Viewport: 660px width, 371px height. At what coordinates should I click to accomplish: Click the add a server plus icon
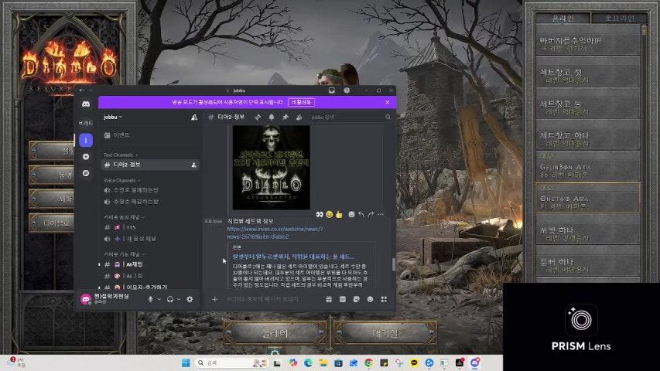[x=86, y=157]
